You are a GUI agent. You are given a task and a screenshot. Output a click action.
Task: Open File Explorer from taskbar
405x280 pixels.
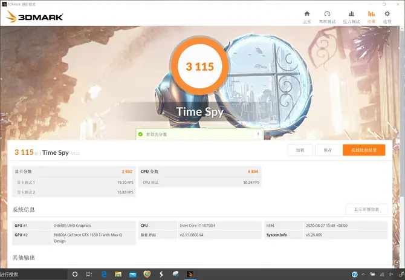pyautogui.click(x=118, y=275)
